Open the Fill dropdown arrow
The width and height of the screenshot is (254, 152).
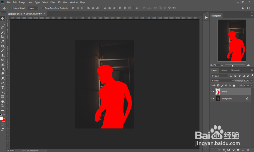pos(252,86)
